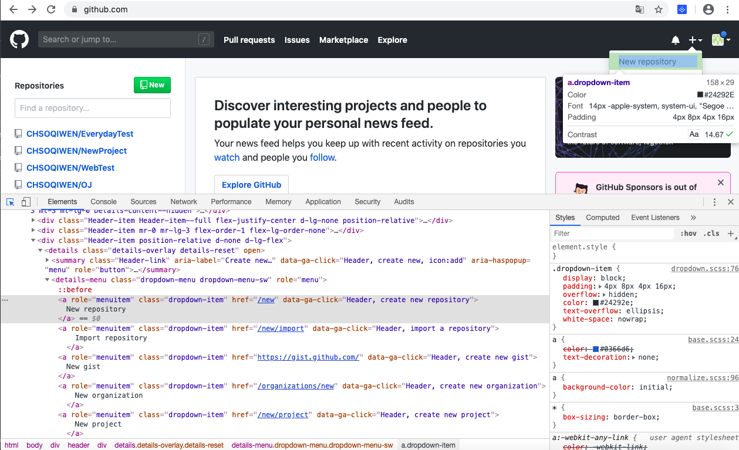Go forward with browser forward arrow

[x=32, y=9]
